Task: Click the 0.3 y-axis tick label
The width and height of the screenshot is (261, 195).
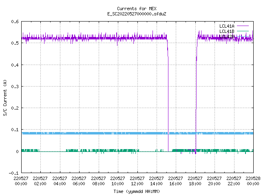Action: click(15, 87)
